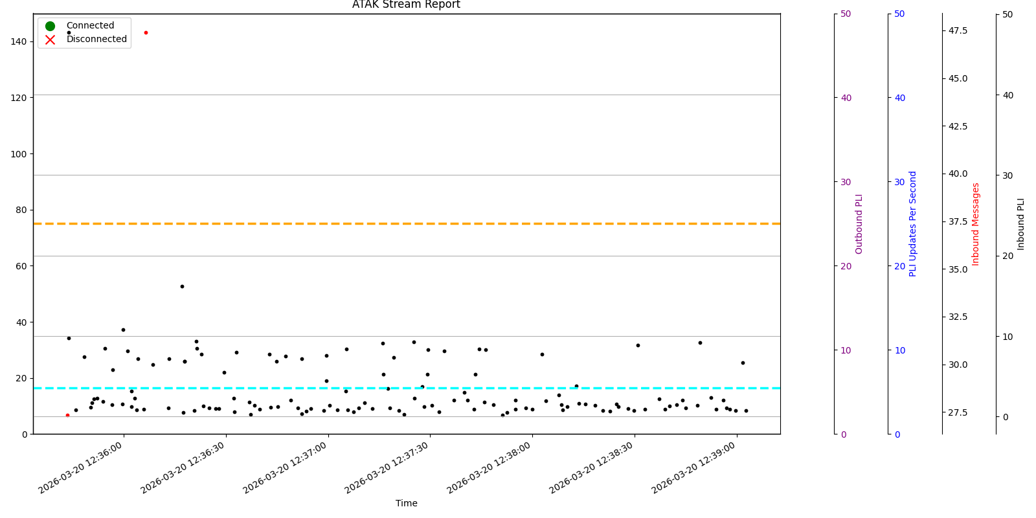Click the red dot at the bottom left
1036x518 pixels.
pos(67,415)
